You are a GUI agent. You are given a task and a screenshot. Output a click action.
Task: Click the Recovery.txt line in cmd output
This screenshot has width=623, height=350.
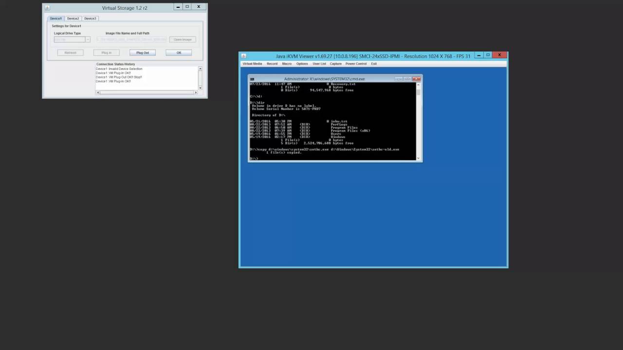coord(302,84)
